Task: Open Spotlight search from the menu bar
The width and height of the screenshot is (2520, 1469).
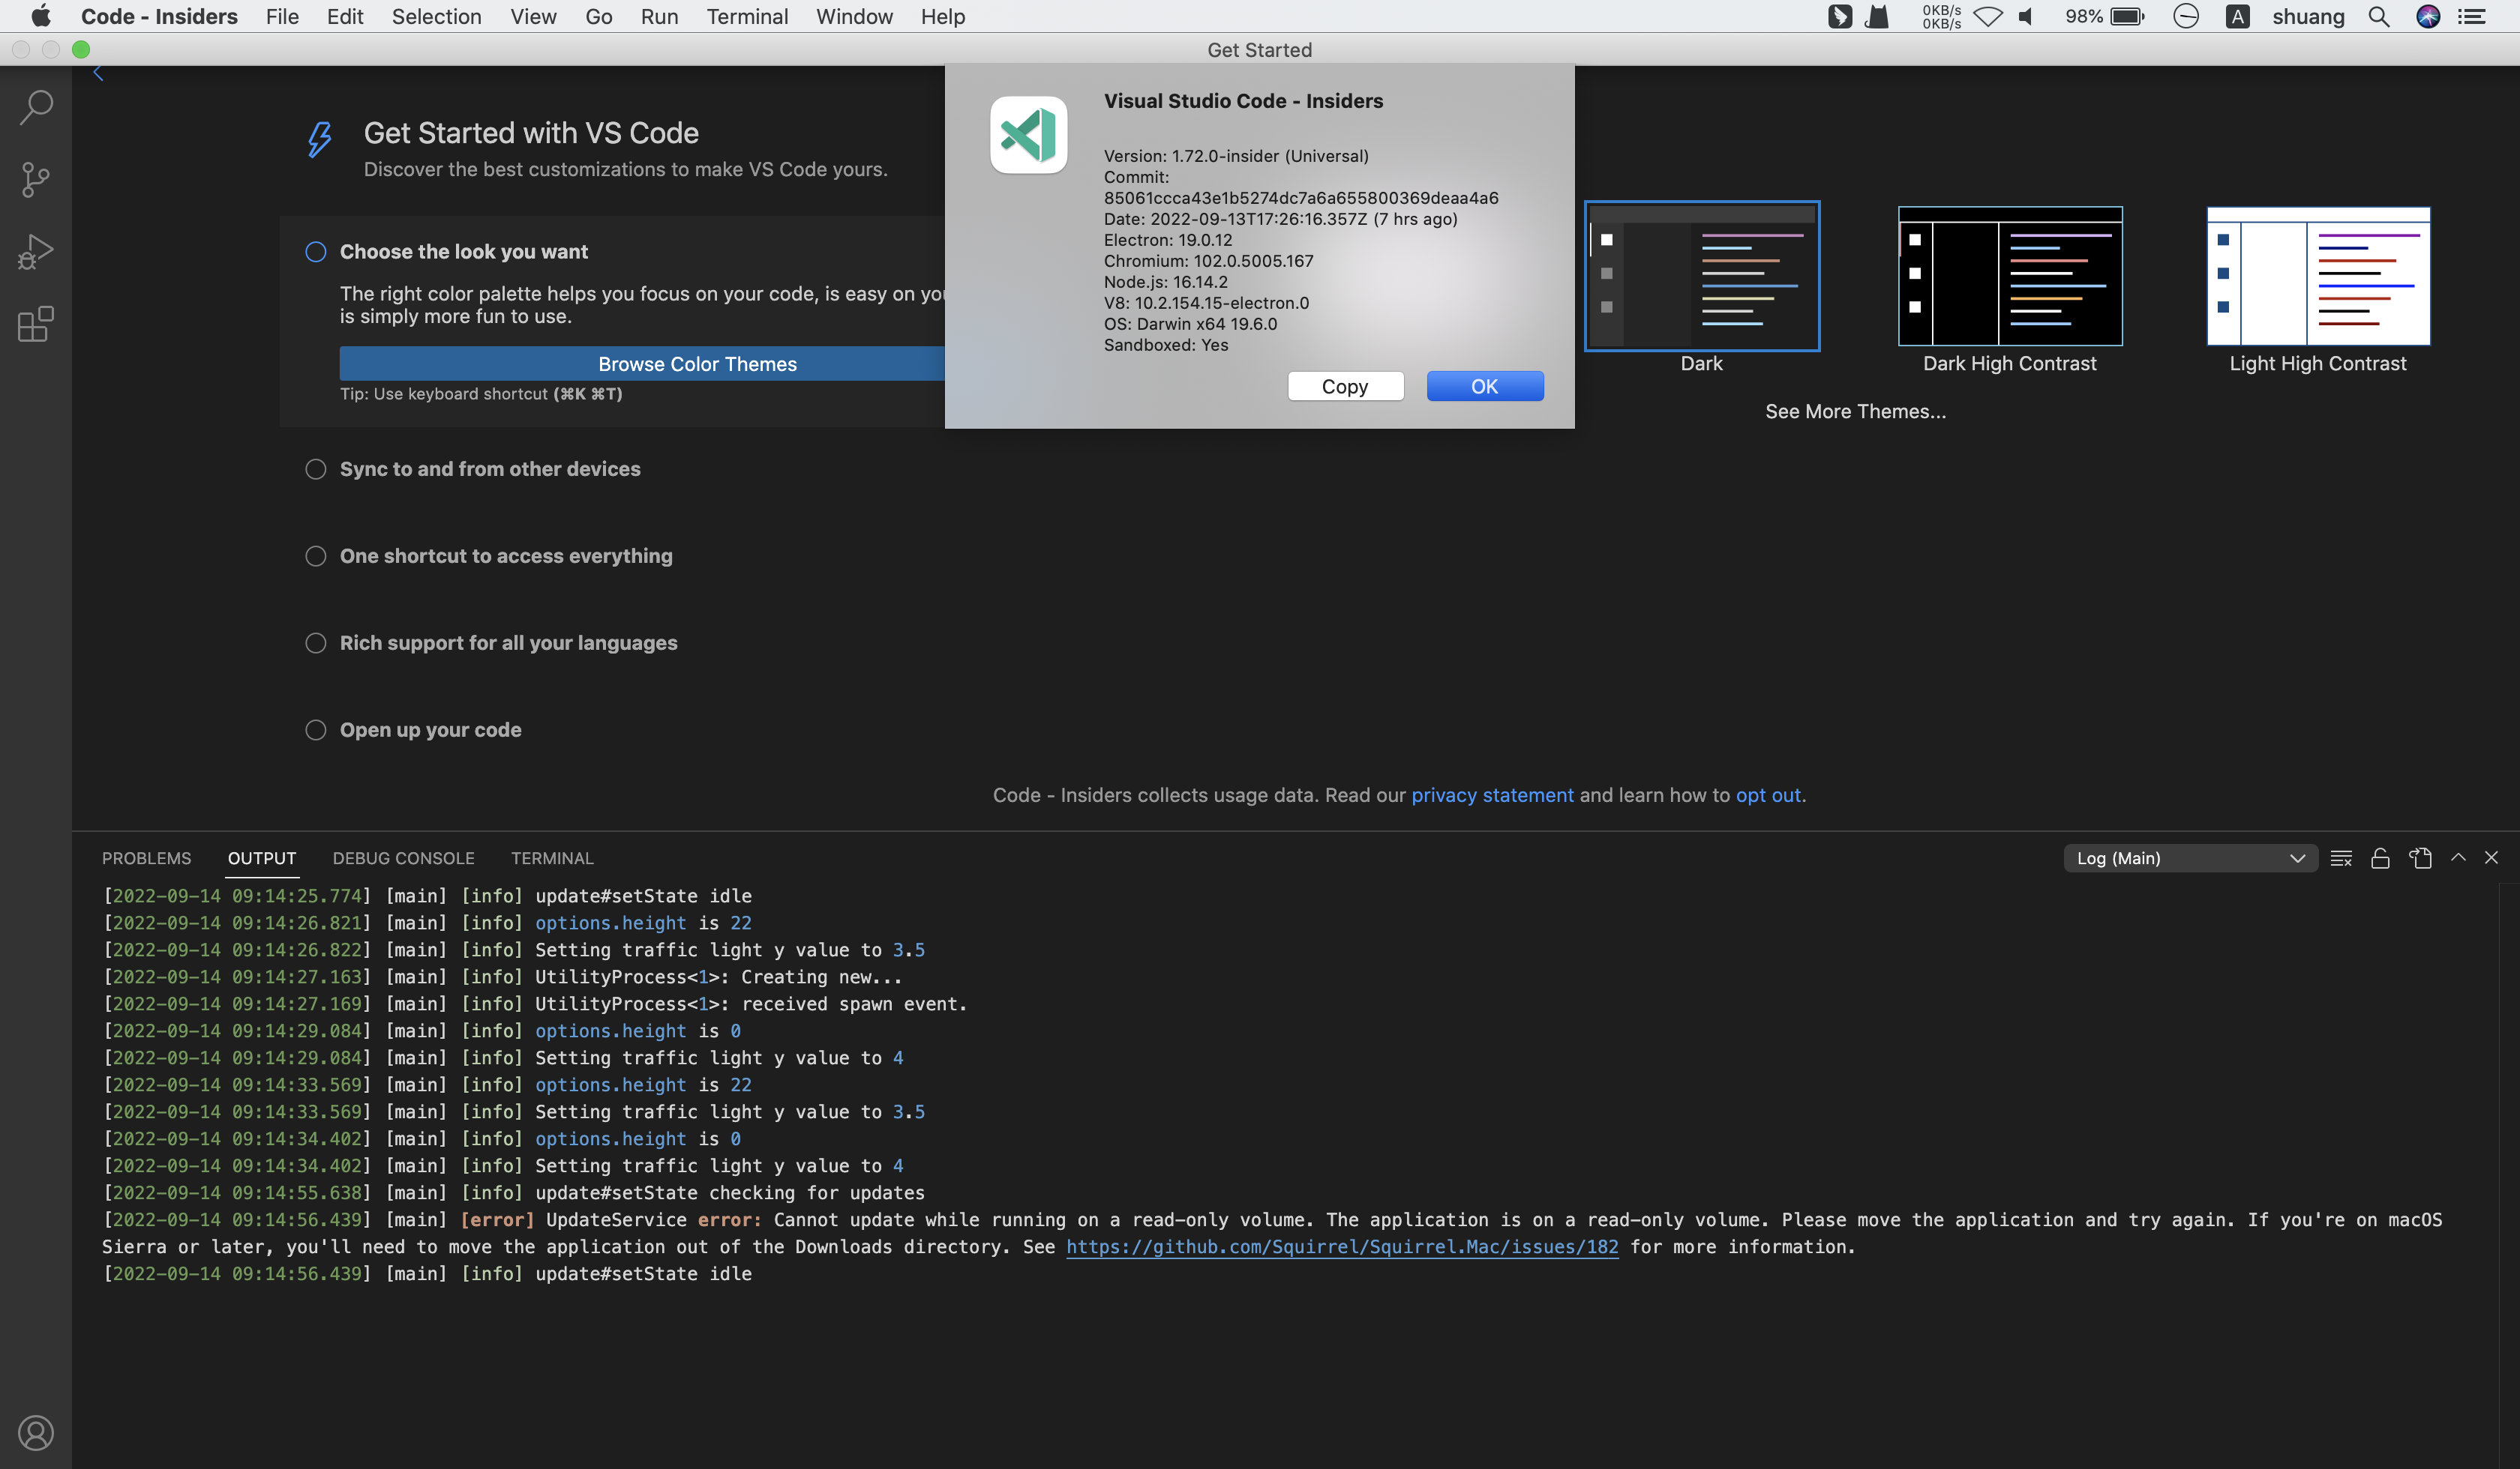Action: (x=2378, y=17)
